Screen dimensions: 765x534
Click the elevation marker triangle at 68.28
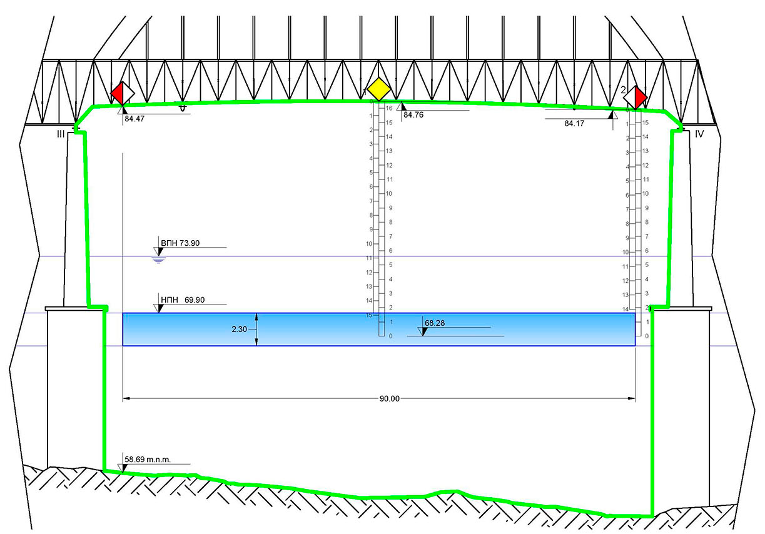point(422,331)
